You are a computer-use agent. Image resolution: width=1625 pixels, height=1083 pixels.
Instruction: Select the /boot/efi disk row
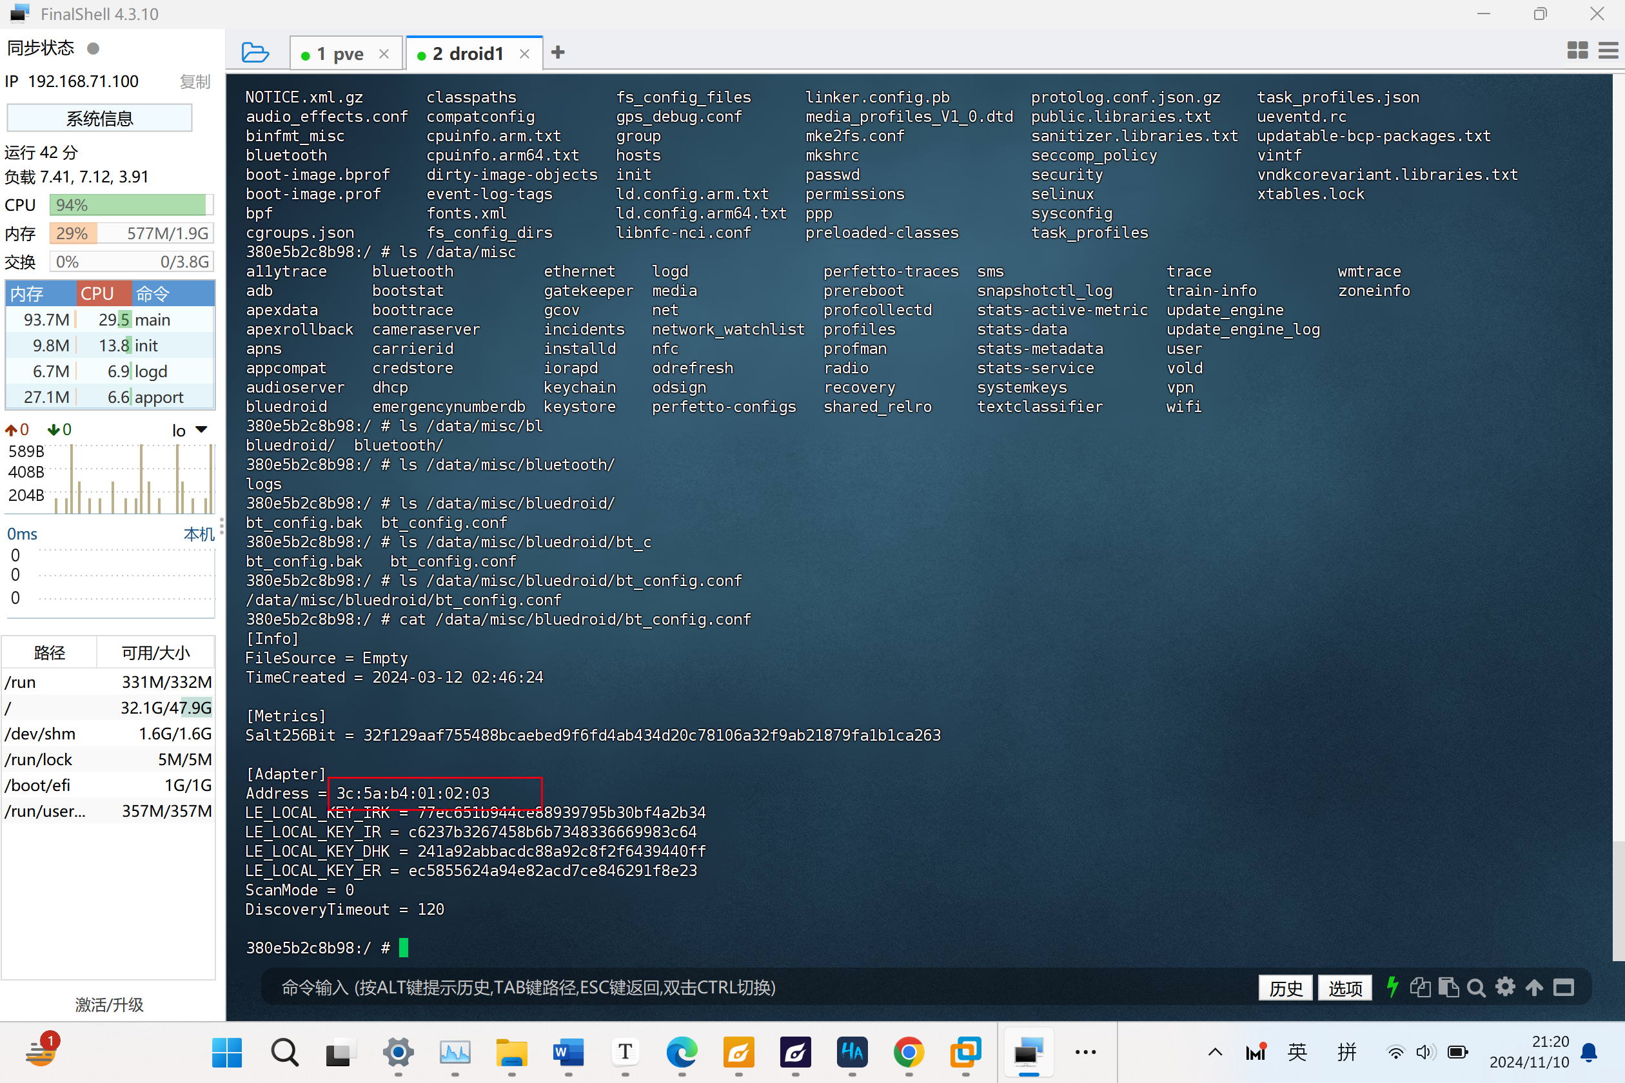(x=108, y=785)
